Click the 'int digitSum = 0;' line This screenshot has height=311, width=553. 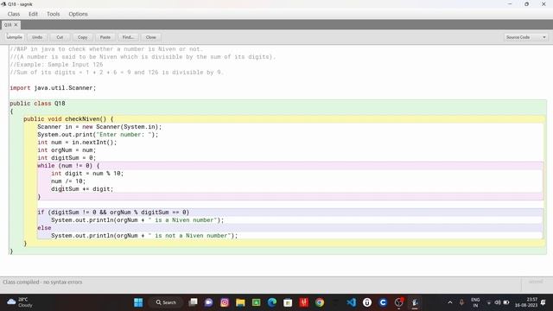coord(67,157)
